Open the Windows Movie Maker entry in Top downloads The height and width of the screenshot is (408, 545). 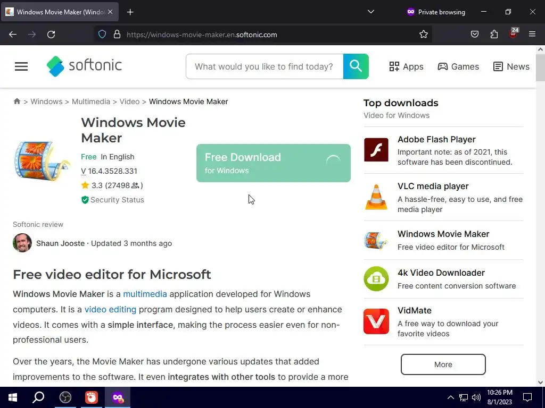443,234
